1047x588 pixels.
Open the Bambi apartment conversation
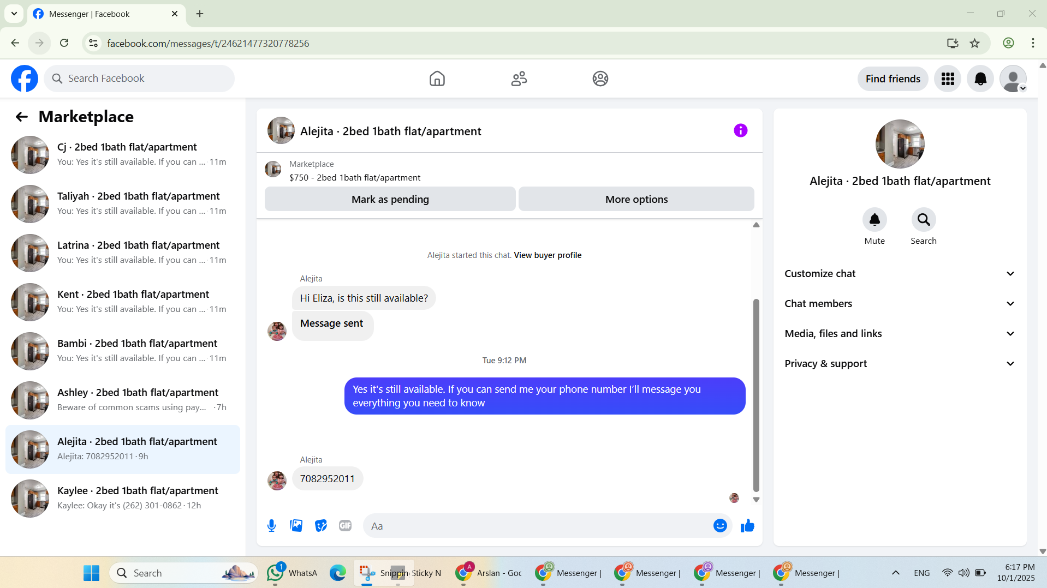coord(123,351)
